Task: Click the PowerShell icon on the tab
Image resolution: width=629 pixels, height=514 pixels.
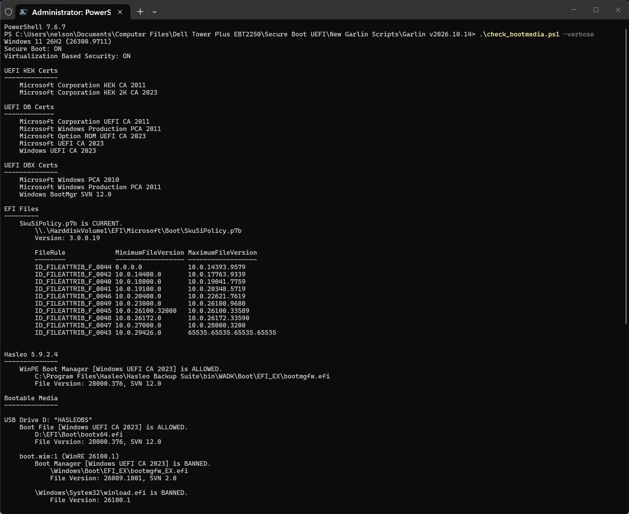Action: pyautogui.click(x=23, y=12)
